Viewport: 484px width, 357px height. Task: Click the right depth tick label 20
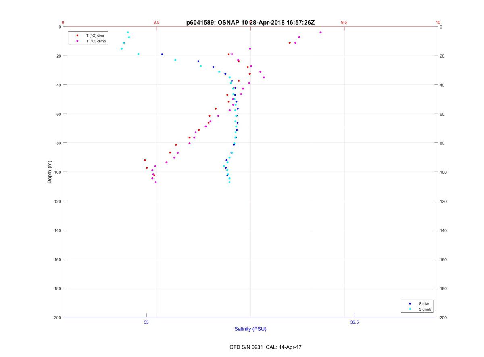(x=442, y=56)
